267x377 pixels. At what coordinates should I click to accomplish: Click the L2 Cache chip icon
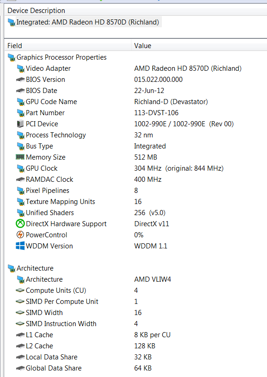point(20,346)
